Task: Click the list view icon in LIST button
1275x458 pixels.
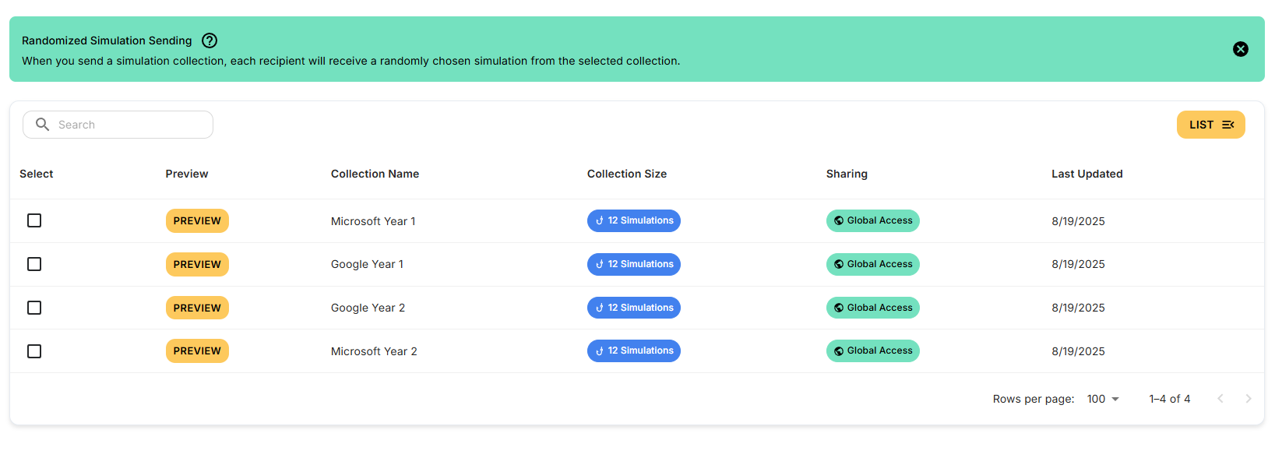Action: pos(1228,125)
